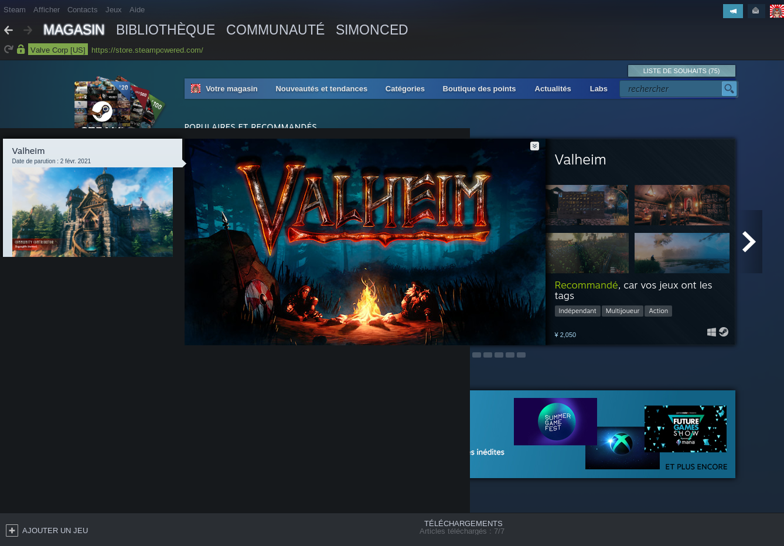Viewport: 784px width, 546px height.
Task: Open the Aide menu
Action: point(137,9)
